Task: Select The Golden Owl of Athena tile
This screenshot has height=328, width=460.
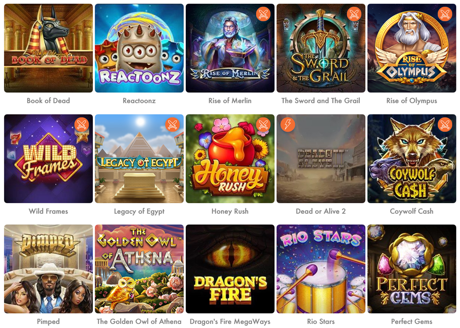Action: point(139,269)
